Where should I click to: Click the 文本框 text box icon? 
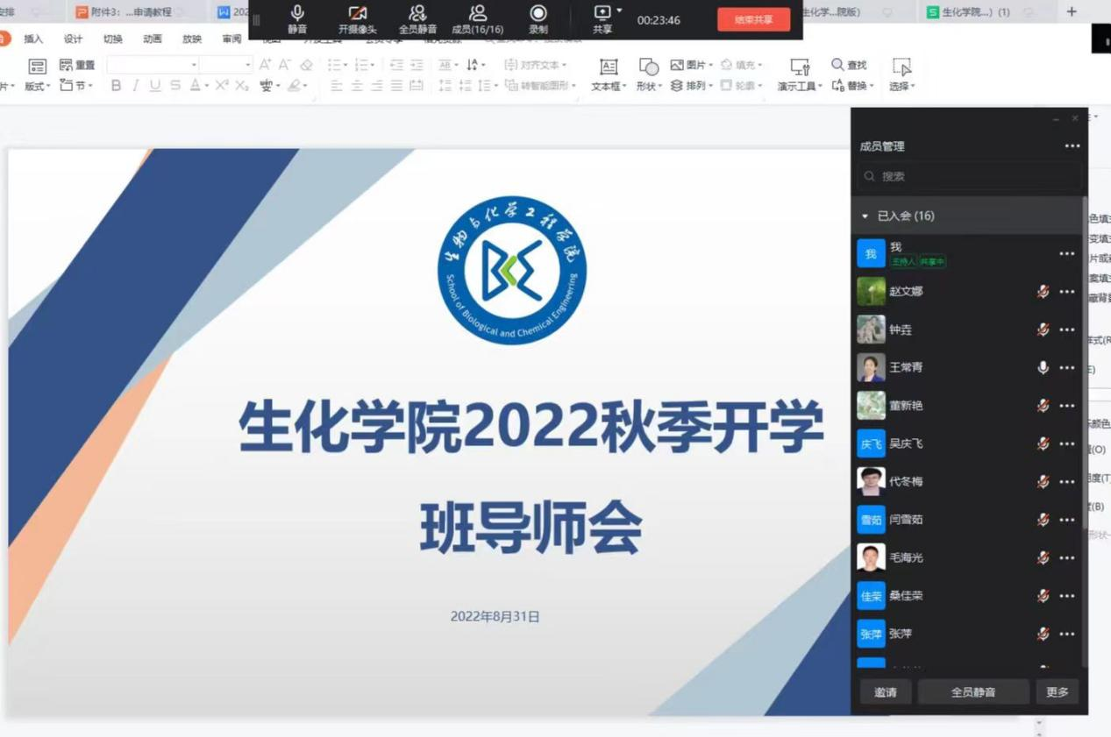(608, 67)
